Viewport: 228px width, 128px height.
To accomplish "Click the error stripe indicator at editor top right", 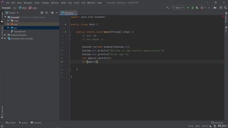I will click(x=223, y=17).
